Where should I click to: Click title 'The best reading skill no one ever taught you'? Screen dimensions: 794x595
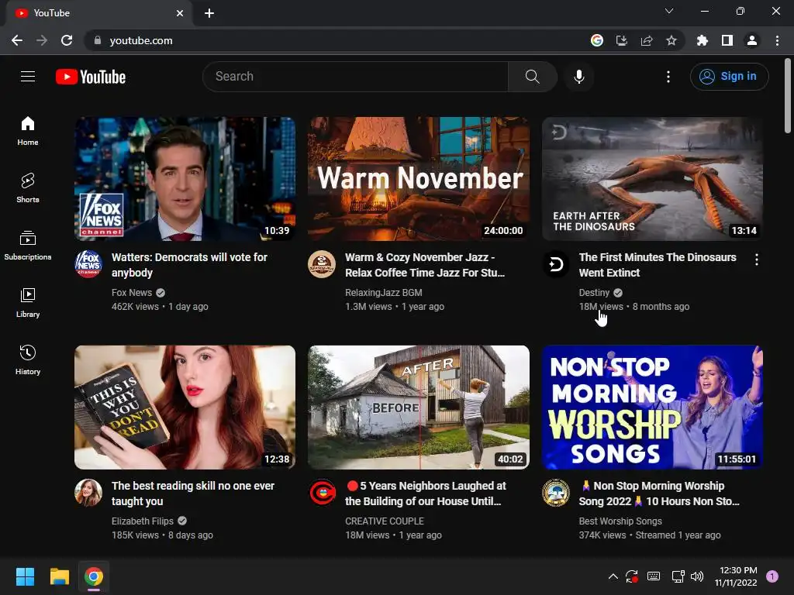(x=193, y=494)
